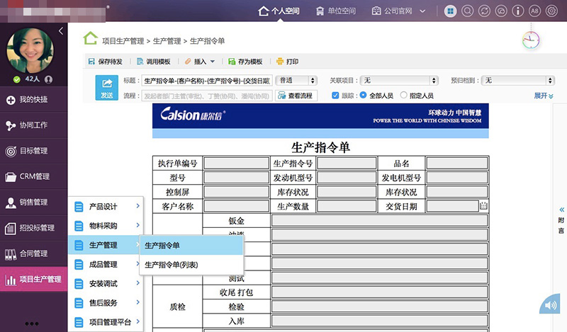Select the 指定人员 radio button
Screen dimensions: 567x332
tap(404, 95)
